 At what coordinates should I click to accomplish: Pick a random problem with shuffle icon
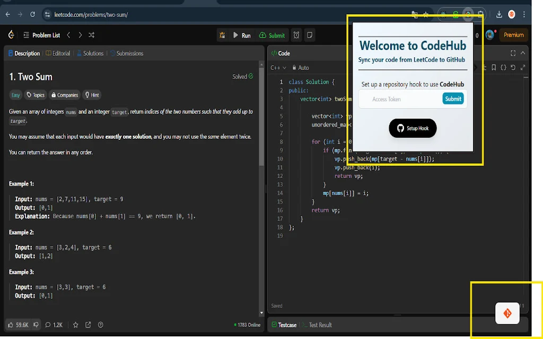(91, 35)
